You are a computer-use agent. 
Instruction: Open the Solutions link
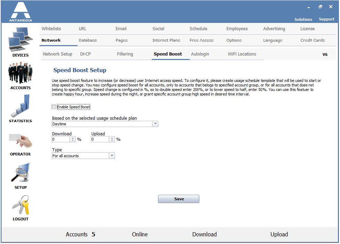303,19
